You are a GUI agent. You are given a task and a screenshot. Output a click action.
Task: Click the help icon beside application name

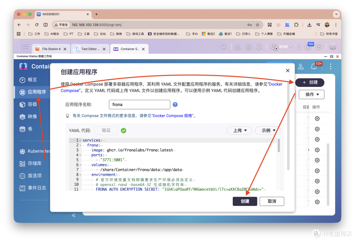[x=175, y=104]
